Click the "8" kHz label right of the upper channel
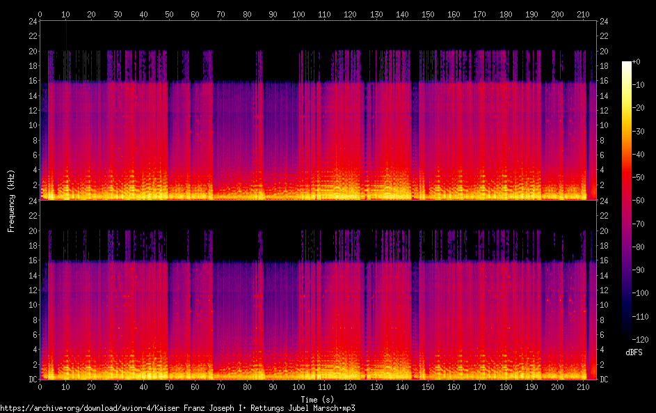Screen dimensions: 656x413 (602, 140)
